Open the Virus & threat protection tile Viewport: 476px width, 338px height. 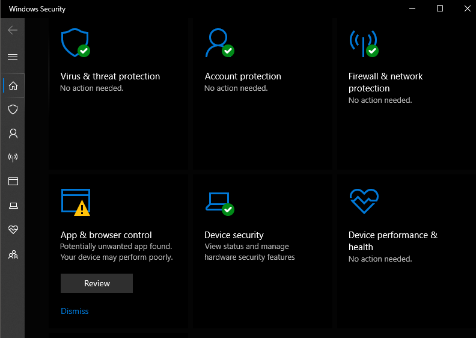click(x=110, y=76)
